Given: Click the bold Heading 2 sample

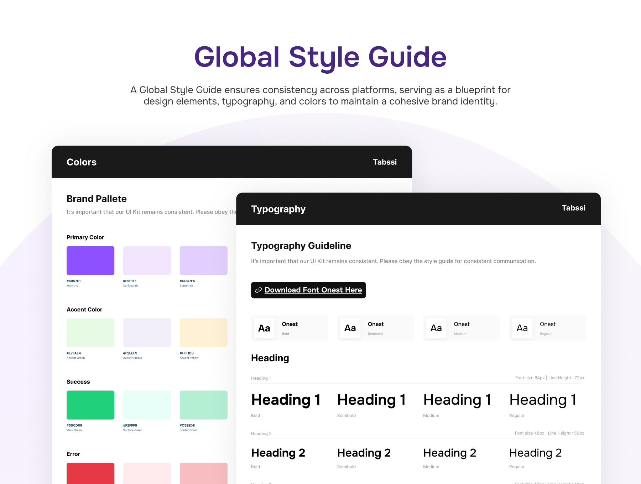Looking at the screenshot, I should click(x=278, y=453).
